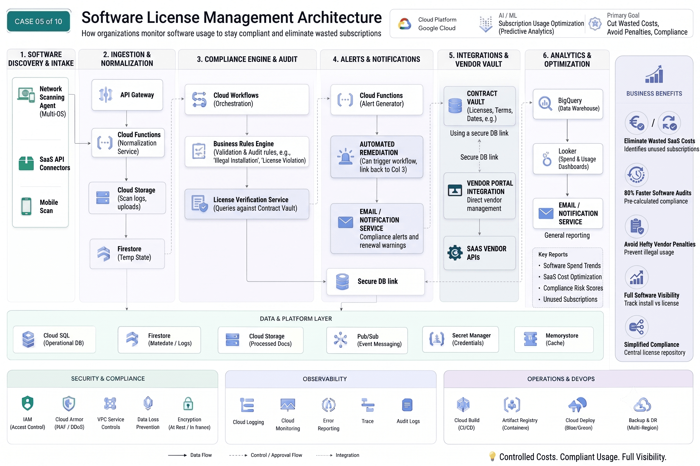
Task: Select the General reporting notification service box
Action: (568, 213)
